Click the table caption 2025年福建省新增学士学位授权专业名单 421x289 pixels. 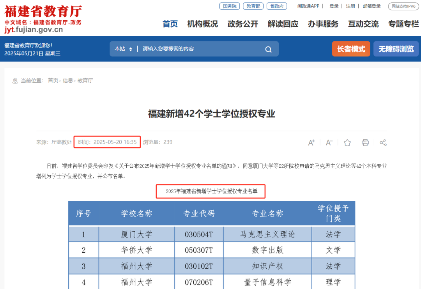[x=212, y=191]
